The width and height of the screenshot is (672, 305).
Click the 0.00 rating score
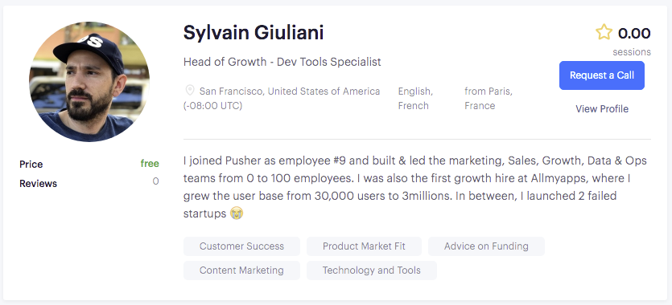634,33
